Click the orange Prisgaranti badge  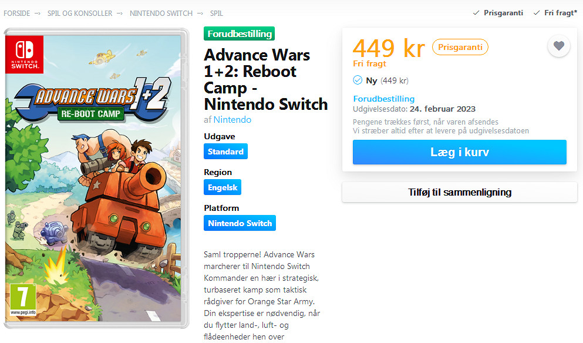click(460, 47)
